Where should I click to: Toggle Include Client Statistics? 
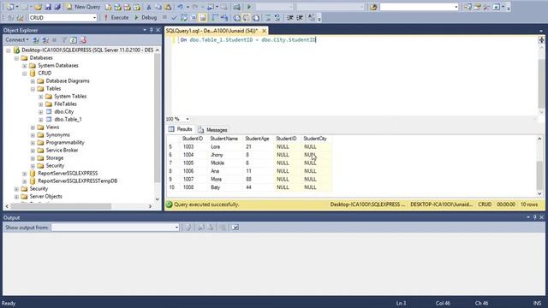tap(224, 17)
